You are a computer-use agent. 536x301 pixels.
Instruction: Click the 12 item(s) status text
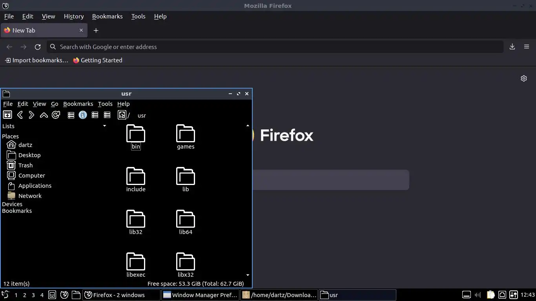[x=16, y=284]
